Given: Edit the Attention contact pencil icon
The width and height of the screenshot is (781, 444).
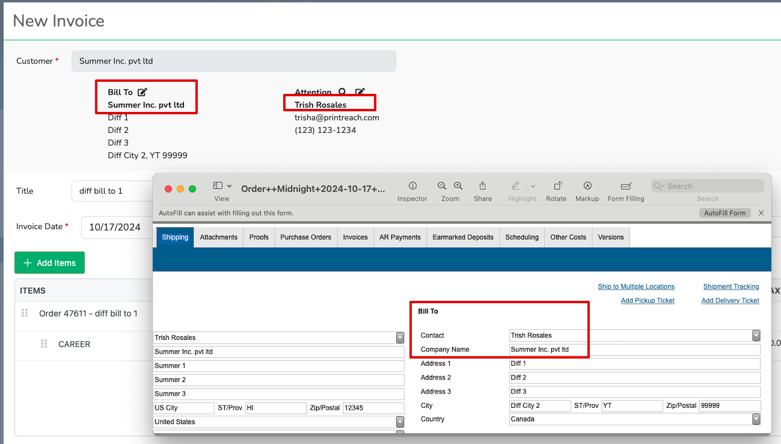Looking at the screenshot, I should click(360, 92).
